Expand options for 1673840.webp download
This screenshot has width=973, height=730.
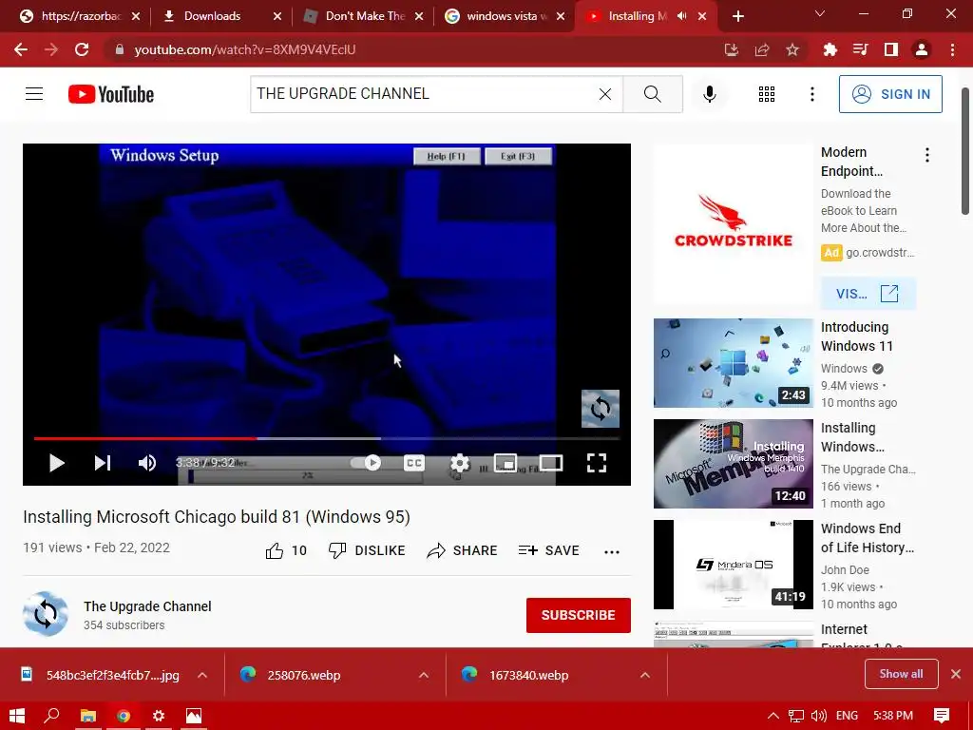645,676
